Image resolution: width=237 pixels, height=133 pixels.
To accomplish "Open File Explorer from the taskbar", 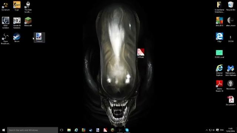I will [x=69, y=130].
